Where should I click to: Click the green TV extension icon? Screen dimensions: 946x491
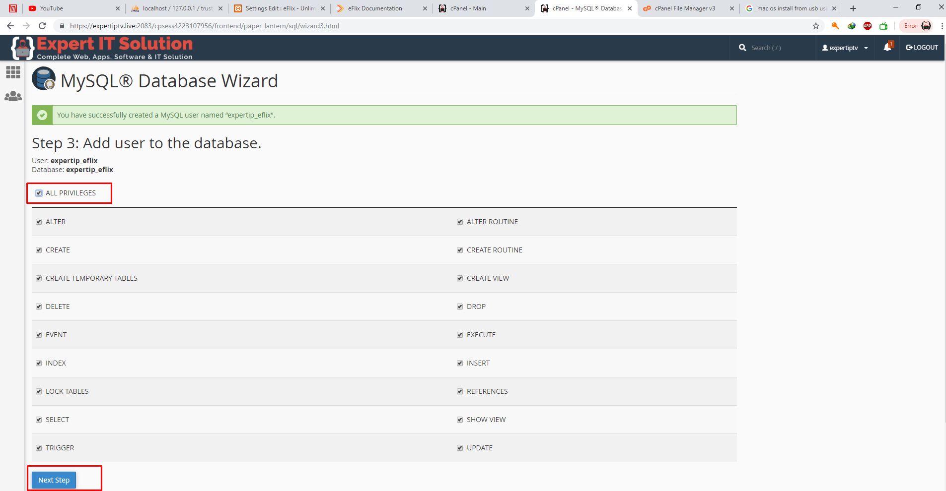pos(883,26)
